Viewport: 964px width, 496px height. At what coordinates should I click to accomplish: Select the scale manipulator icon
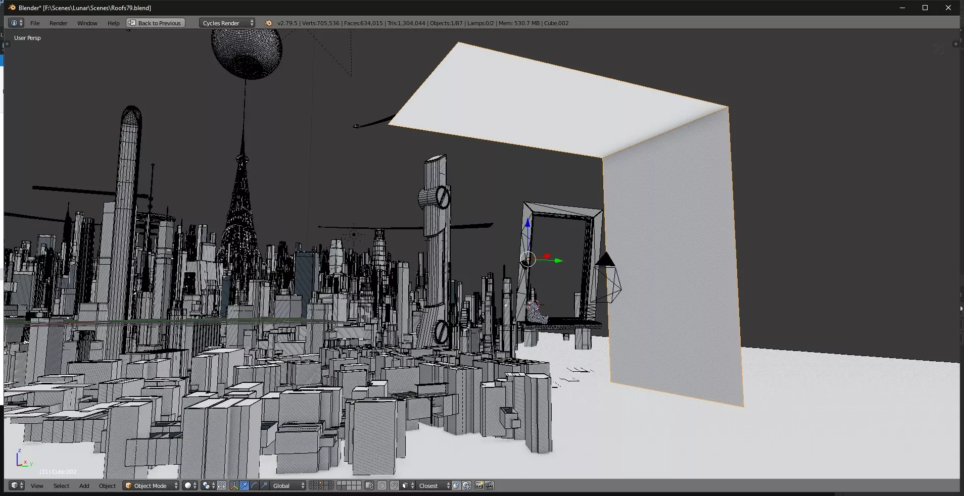[x=265, y=485]
